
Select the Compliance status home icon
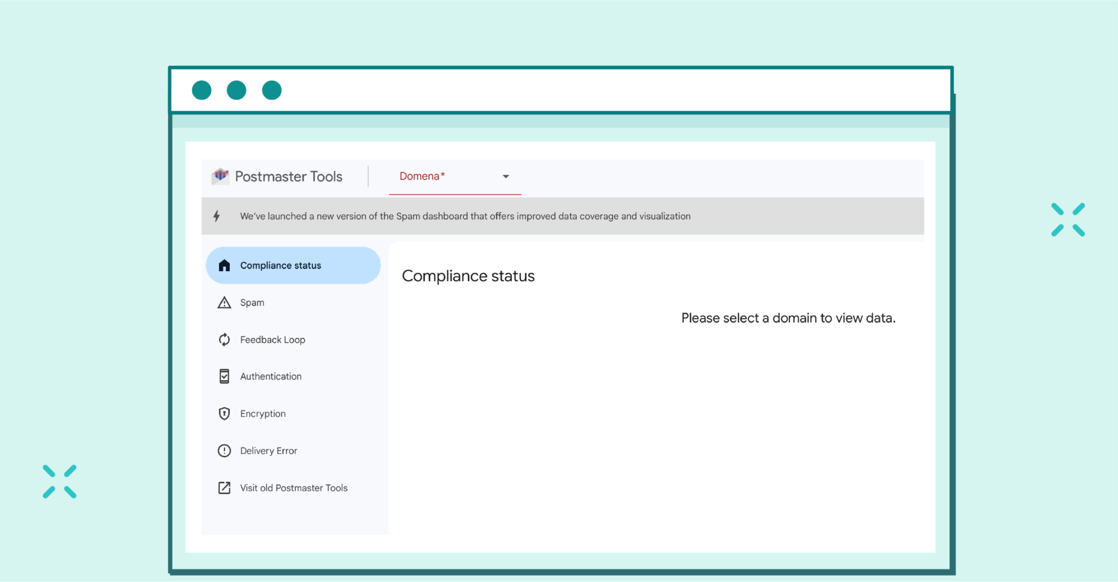[x=224, y=265]
